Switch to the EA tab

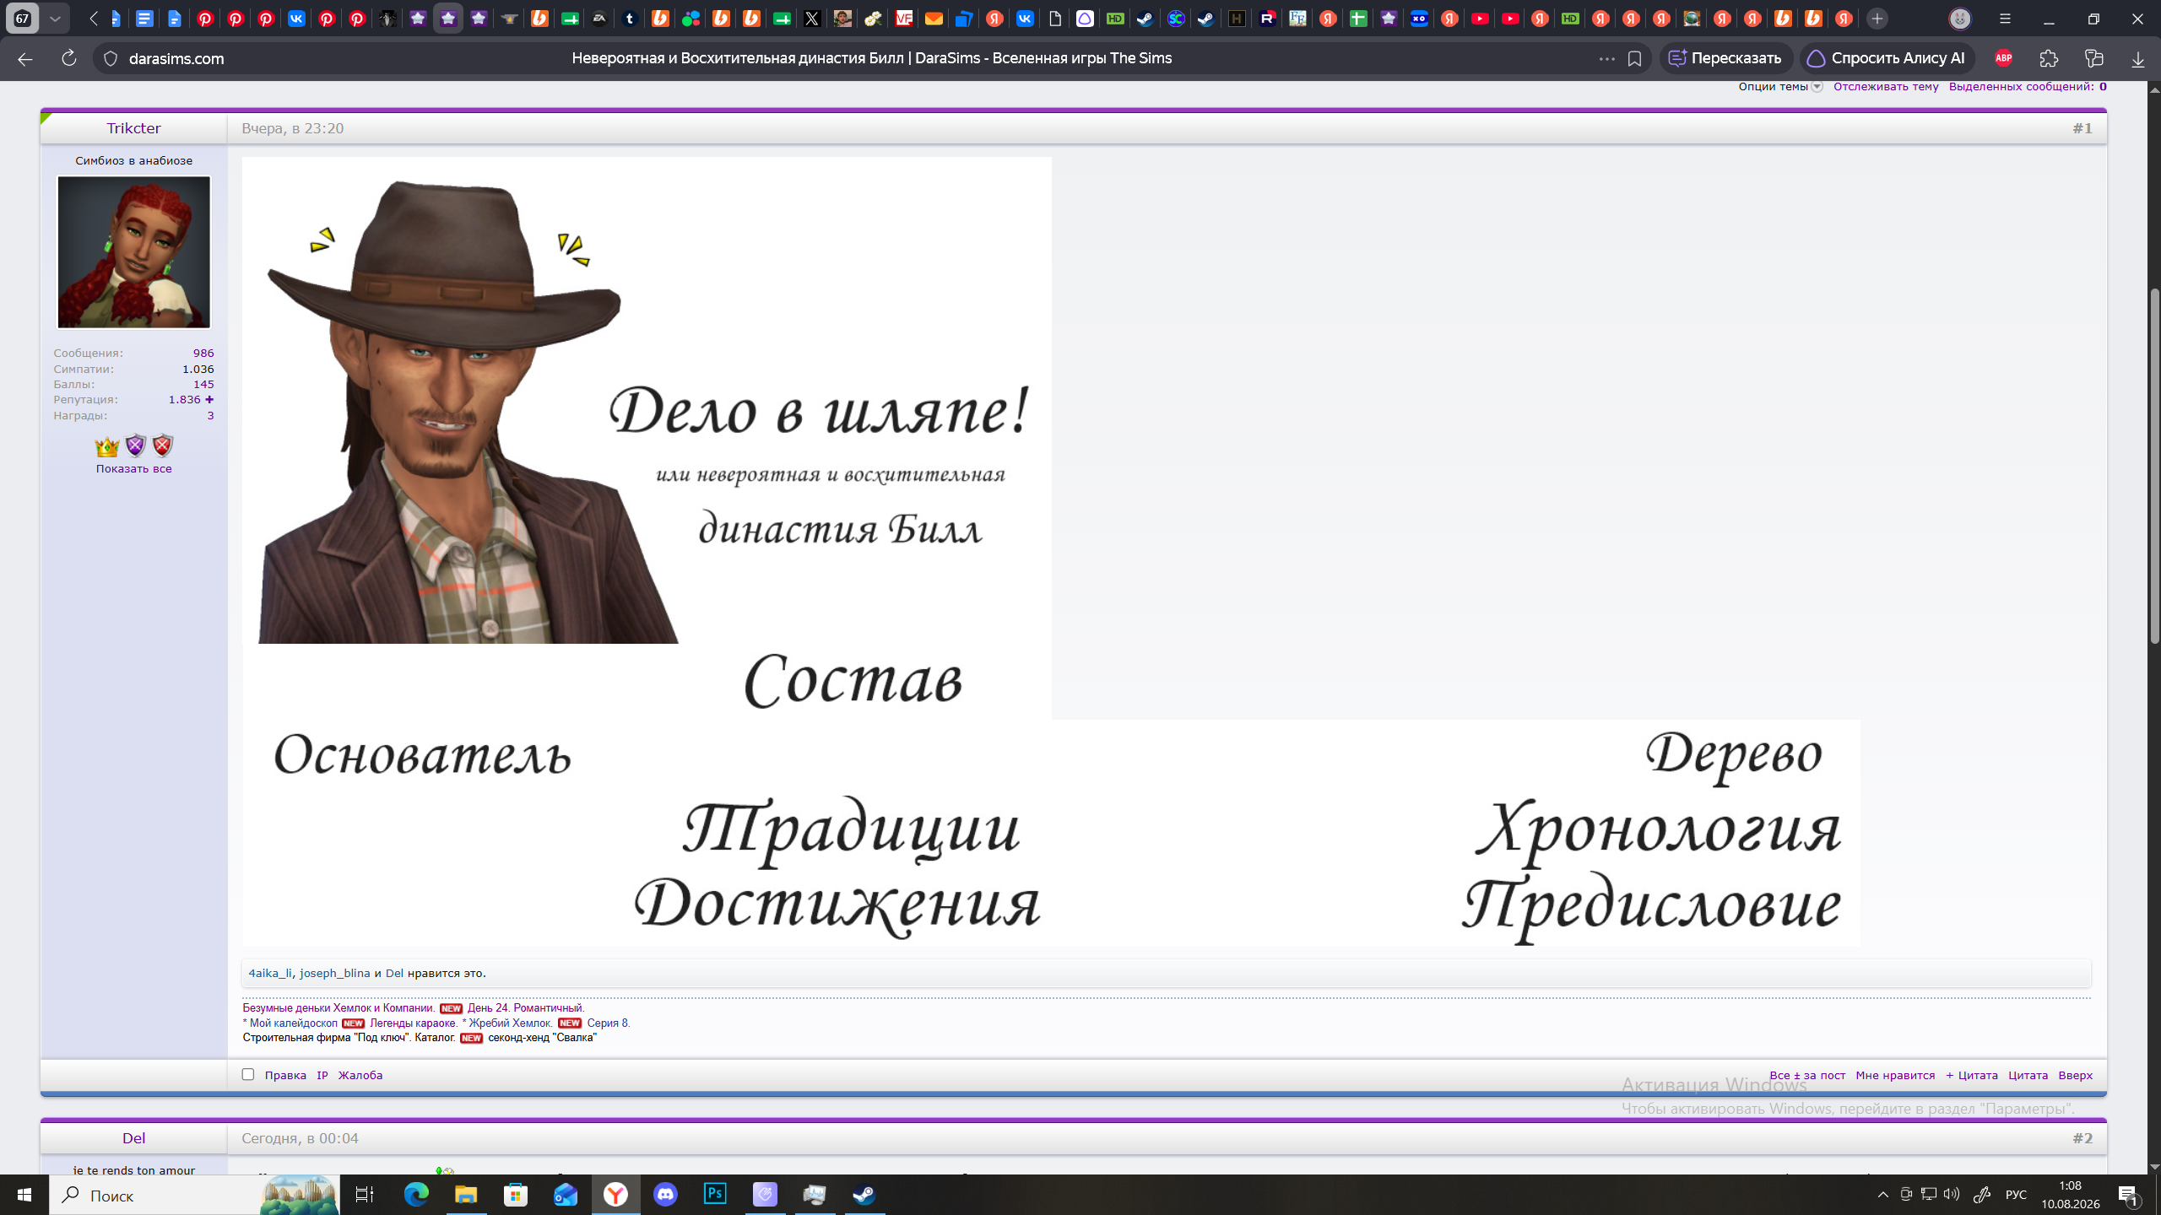pos(599,19)
